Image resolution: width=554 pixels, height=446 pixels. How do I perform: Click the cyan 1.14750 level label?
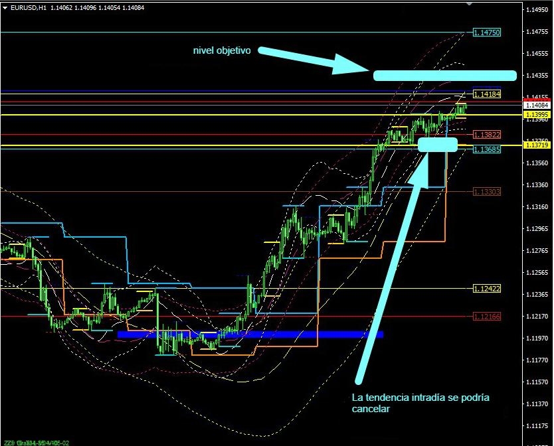pyautogui.click(x=487, y=33)
